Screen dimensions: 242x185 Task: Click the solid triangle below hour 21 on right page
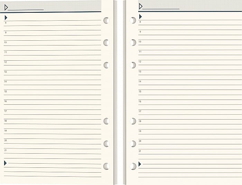point(140,164)
